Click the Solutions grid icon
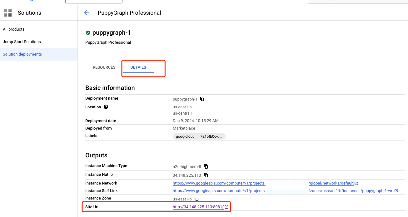Screen dimensions: 408x217 [8, 13]
